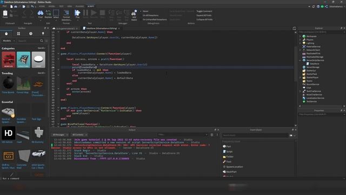The image size is (346, 195).
Task: Click the Toolbox search magnifier icon
Action: [42, 41]
